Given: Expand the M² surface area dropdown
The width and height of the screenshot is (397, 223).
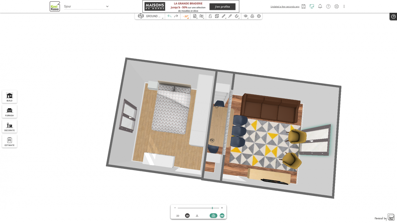Looking at the screenshot, I should coord(186,16).
